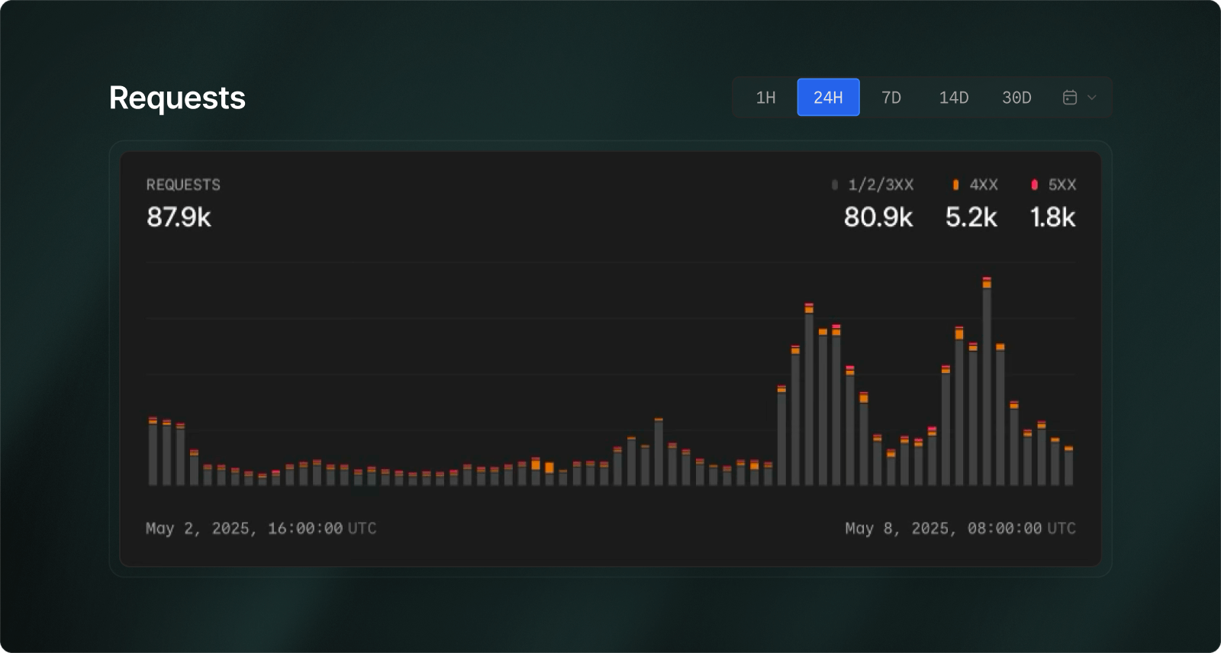Click the last bar in the chart

(x=1068, y=467)
